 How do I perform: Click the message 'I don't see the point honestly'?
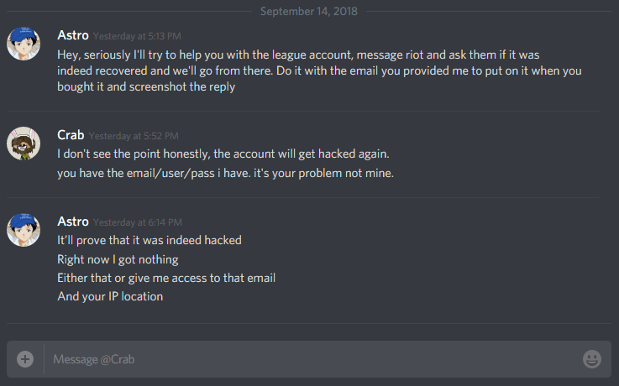click(x=223, y=154)
